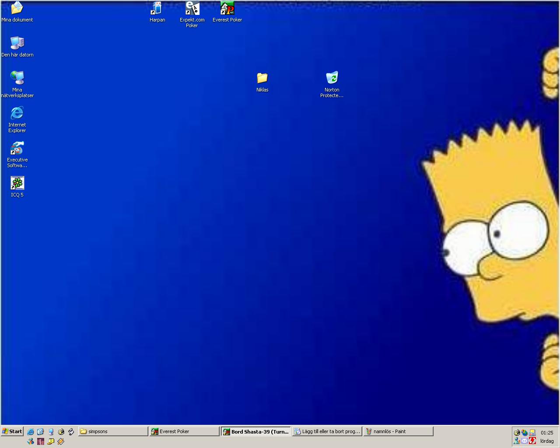
Task: Toggle Show Desktop in quick launch
Action: [40, 431]
